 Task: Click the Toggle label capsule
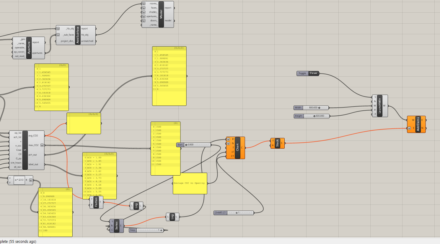[x=302, y=73]
